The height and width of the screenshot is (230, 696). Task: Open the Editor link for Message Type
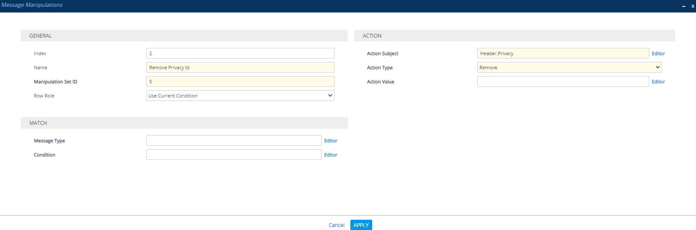click(x=331, y=141)
